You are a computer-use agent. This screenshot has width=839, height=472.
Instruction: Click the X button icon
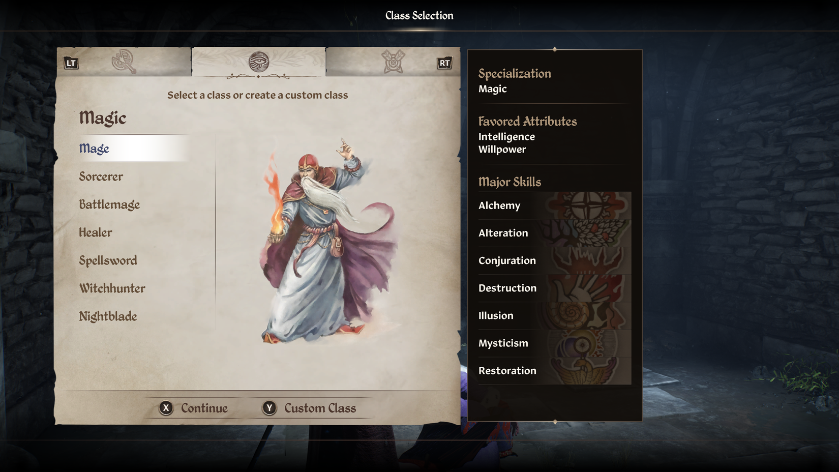166,408
